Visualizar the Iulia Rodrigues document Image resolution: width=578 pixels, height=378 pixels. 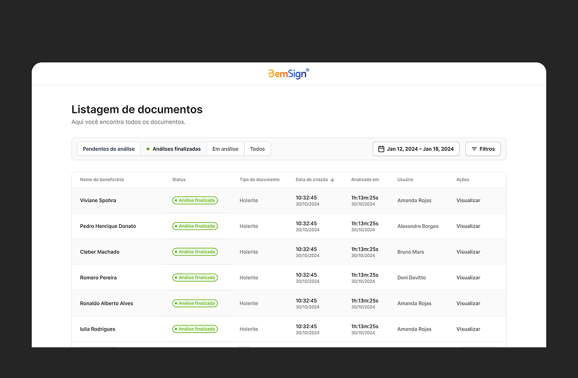tap(468, 329)
